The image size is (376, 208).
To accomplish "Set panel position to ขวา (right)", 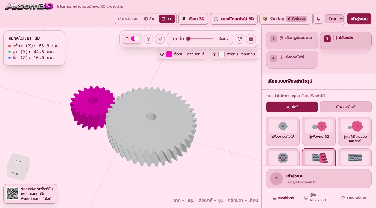I will pyautogui.click(x=167, y=19).
